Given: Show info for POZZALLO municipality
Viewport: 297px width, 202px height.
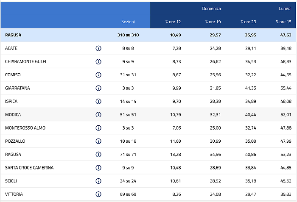Looking at the screenshot, I should tap(98, 141).
